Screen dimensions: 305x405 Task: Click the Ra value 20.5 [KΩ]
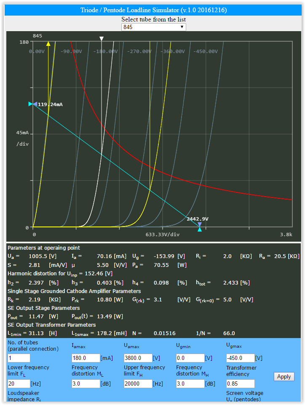click(x=287, y=256)
